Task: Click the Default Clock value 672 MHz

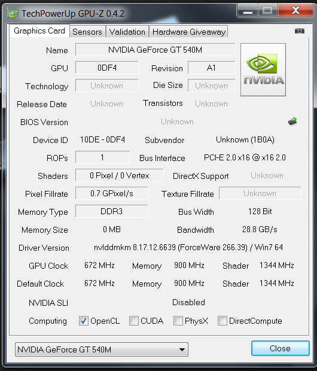Action: [99, 283]
